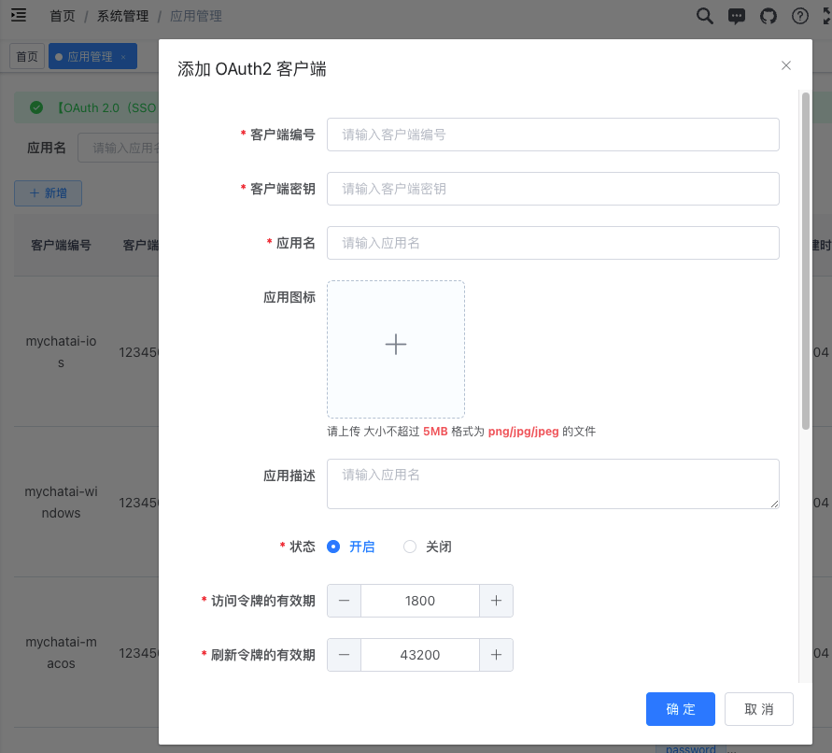Increase refresh token validity with plus
832x753 pixels.
click(x=496, y=655)
